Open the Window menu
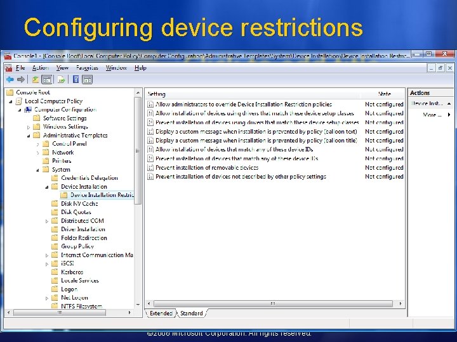The height and width of the screenshot is (342, 457). [116, 68]
